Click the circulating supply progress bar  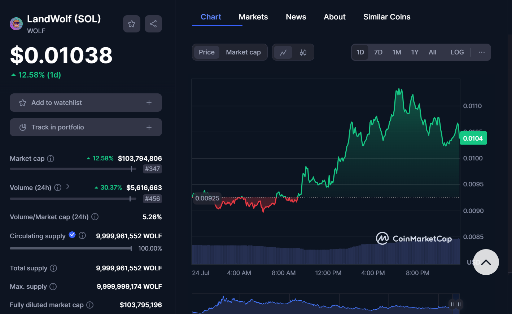71,248
